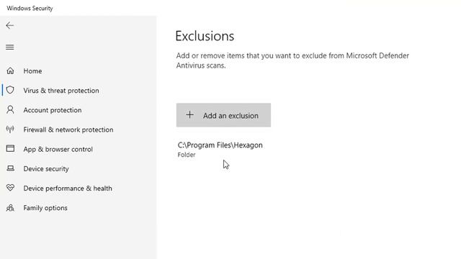Click the Windows Security window title
461x259 pixels.
(30, 8)
